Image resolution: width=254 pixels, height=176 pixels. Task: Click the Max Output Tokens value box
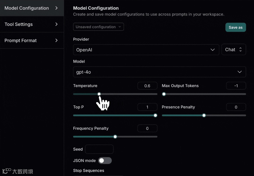point(236,86)
